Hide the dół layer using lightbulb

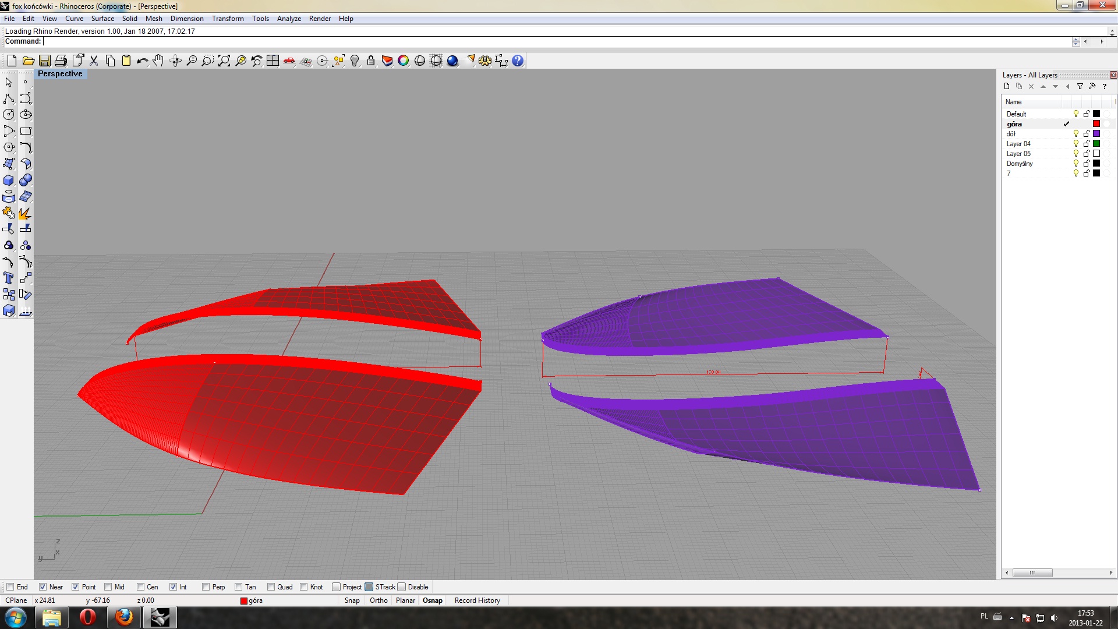coord(1076,134)
